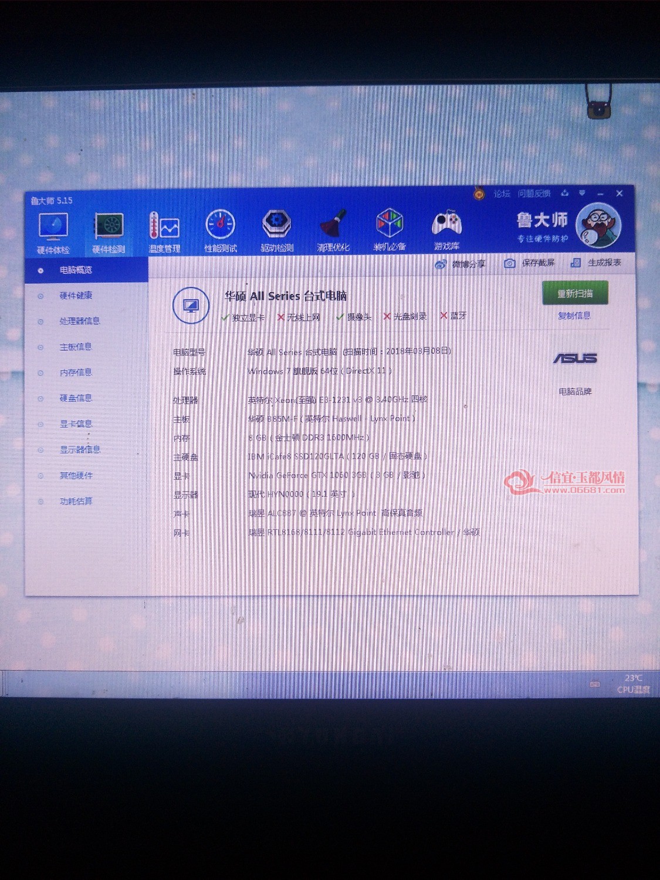Open 问题反馈 feedback link
The image size is (660, 880).
[x=534, y=194]
